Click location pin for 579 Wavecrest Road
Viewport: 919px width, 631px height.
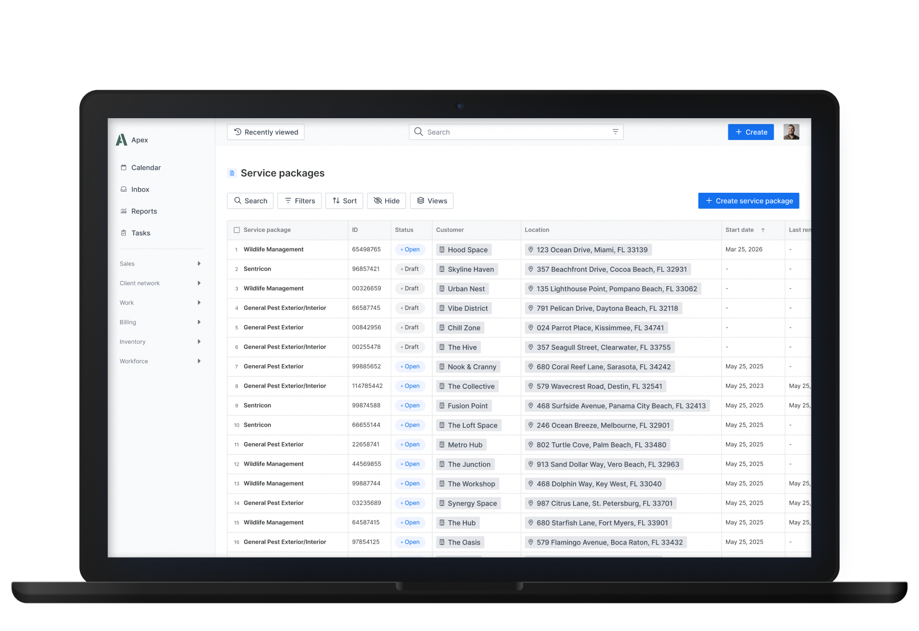tap(531, 386)
